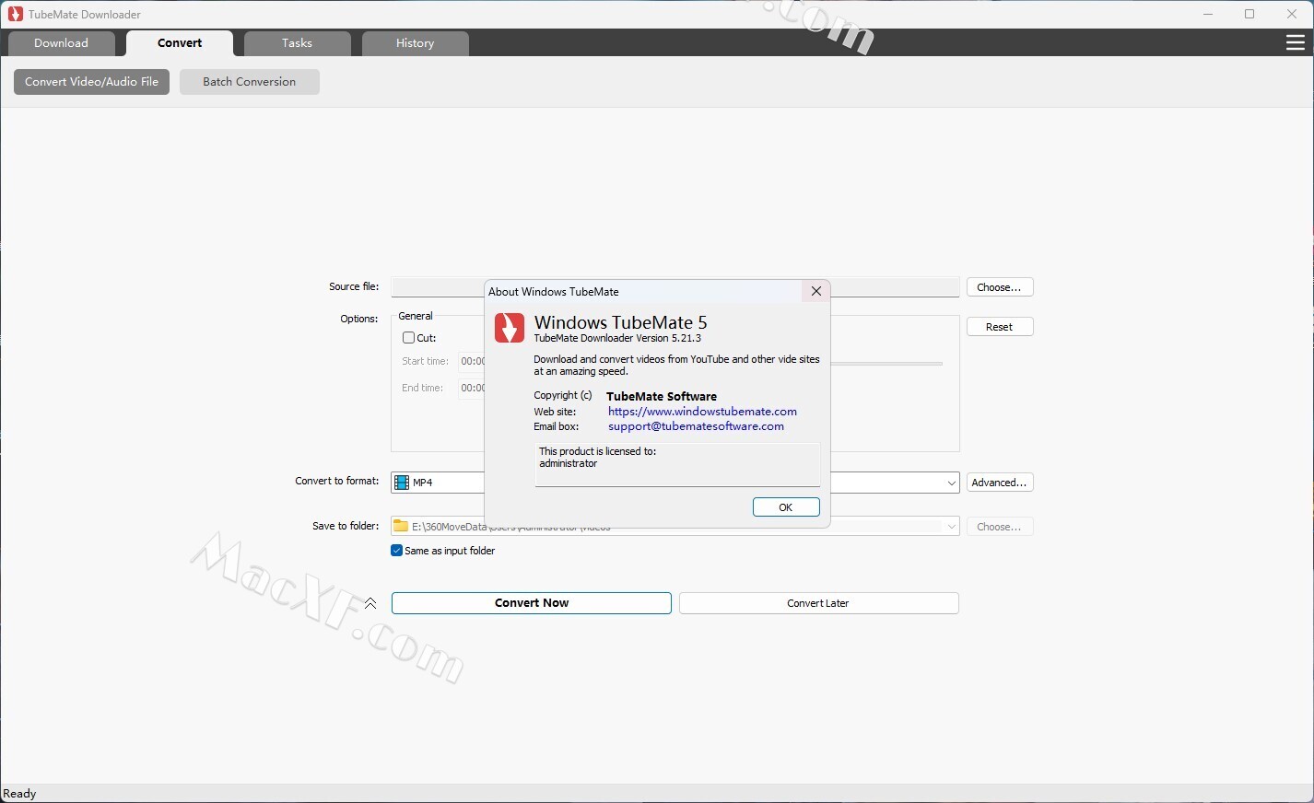
Task: Open the hamburger menu icon
Action: [1295, 43]
